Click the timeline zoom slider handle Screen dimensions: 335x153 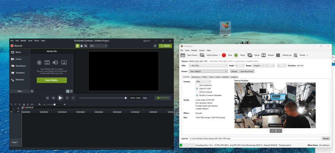coord(55,105)
